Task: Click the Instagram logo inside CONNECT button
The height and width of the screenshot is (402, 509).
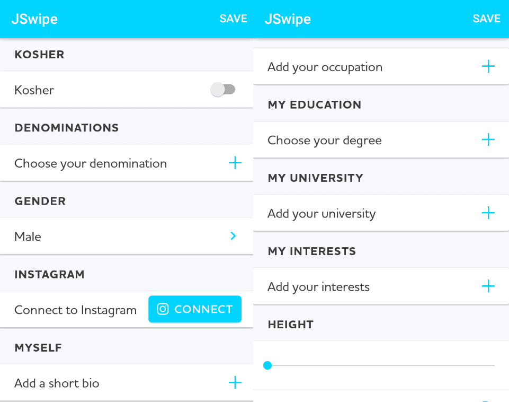Action: (163, 309)
